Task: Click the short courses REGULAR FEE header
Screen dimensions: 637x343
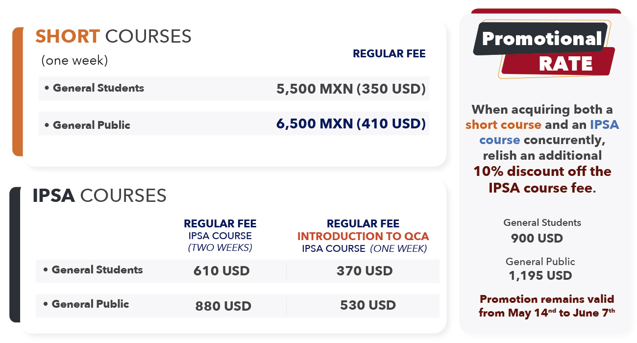Action: (389, 54)
